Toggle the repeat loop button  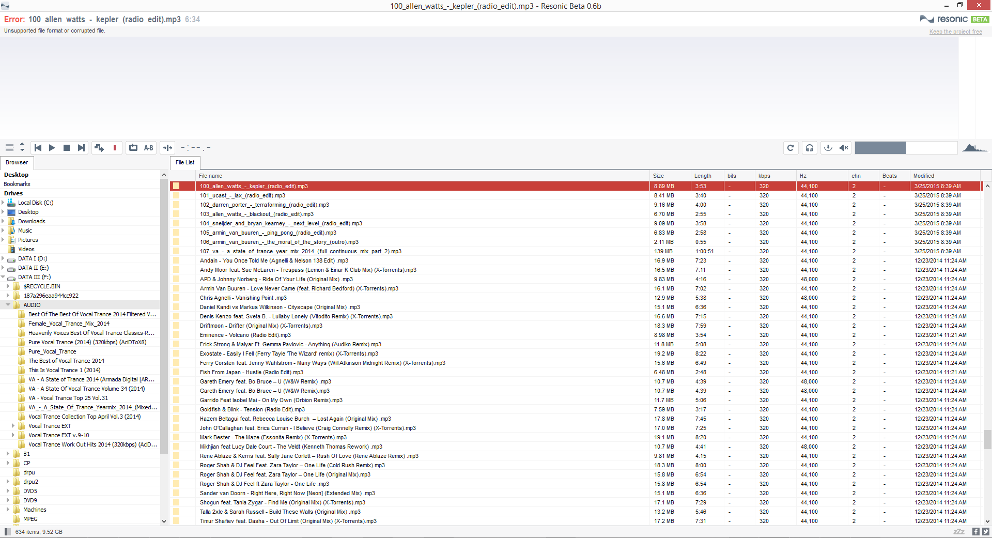[133, 148]
